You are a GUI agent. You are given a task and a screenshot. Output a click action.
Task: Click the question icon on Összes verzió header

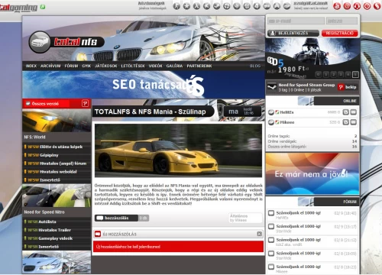click(85, 103)
